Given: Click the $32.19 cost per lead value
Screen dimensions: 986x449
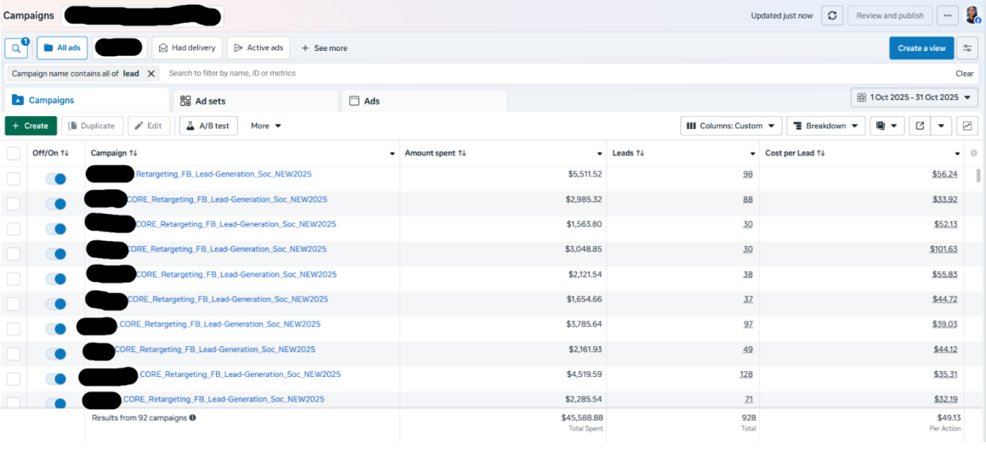Looking at the screenshot, I should tap(945, 399).
